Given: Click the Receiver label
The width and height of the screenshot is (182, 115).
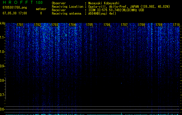Looking at the screenshot, I should coord(59,10).
